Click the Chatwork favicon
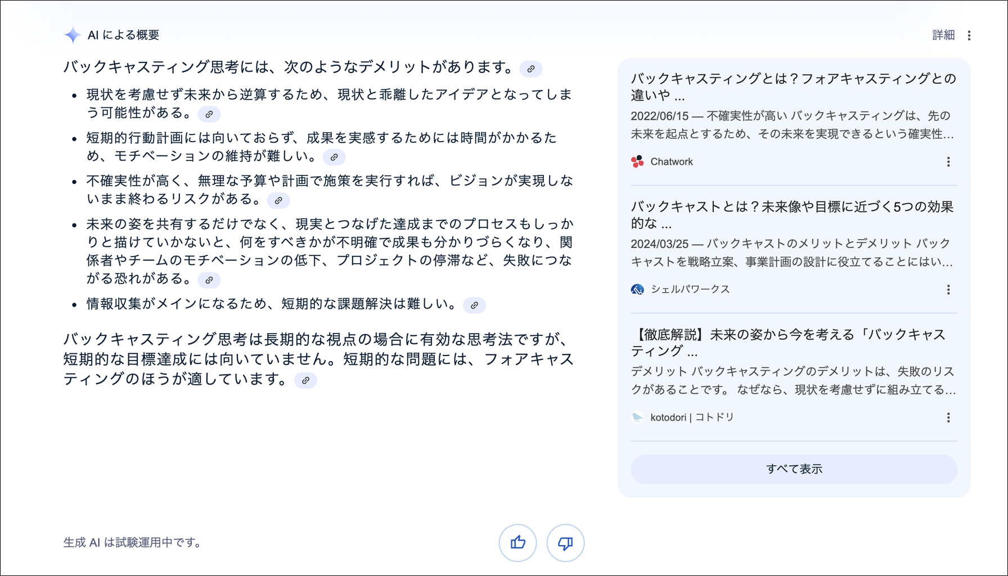The width and height of the screenshot is (1008, 576). 637,161
